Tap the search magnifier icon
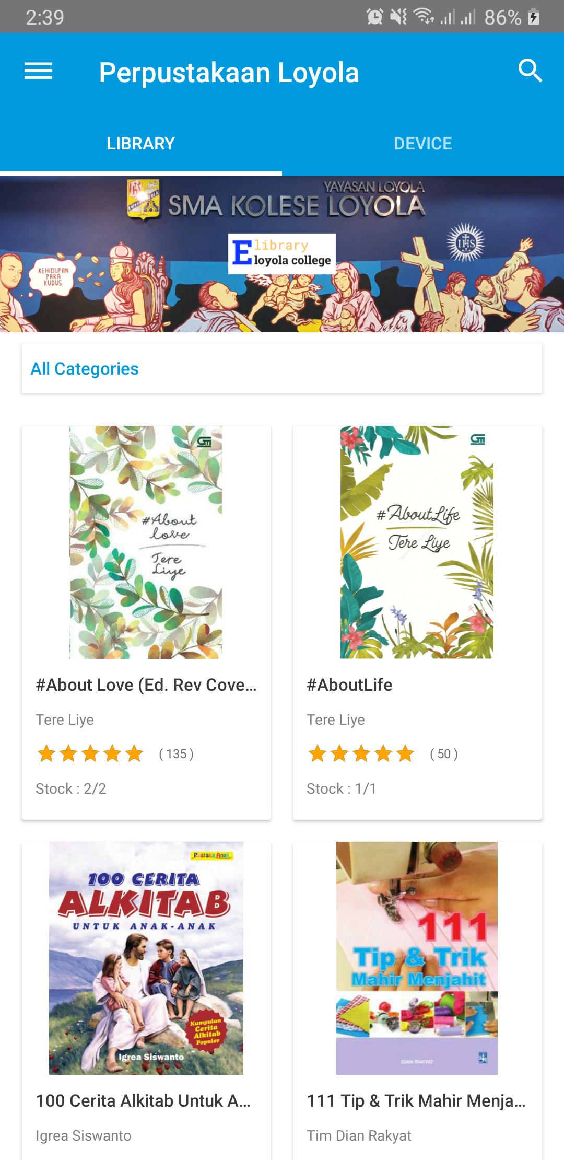The image size is (564, 1160). (x=530, y=71)
